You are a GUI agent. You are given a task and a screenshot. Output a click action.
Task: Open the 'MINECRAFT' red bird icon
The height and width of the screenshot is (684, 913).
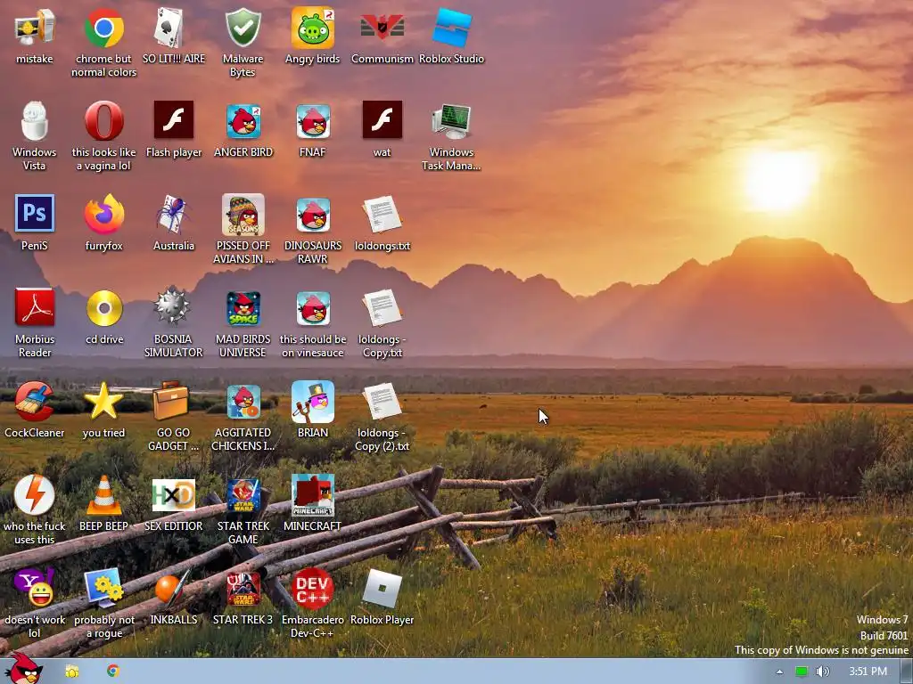click(x=313, y=495)
